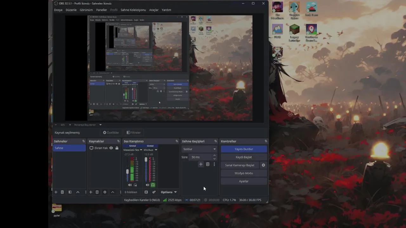The image size is (406, 228).
Task: Select the Sahne scene in list
Action: tap(69, 148)
